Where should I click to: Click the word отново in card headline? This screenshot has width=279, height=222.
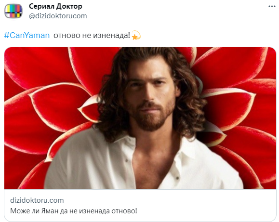123,211
